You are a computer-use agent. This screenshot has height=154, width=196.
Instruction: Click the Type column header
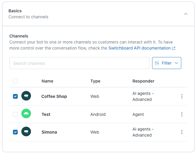95,81
